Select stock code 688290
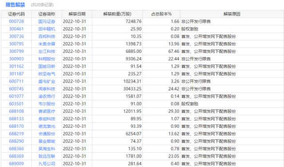This screenshot has height=167, width=284. coord(16,141)
